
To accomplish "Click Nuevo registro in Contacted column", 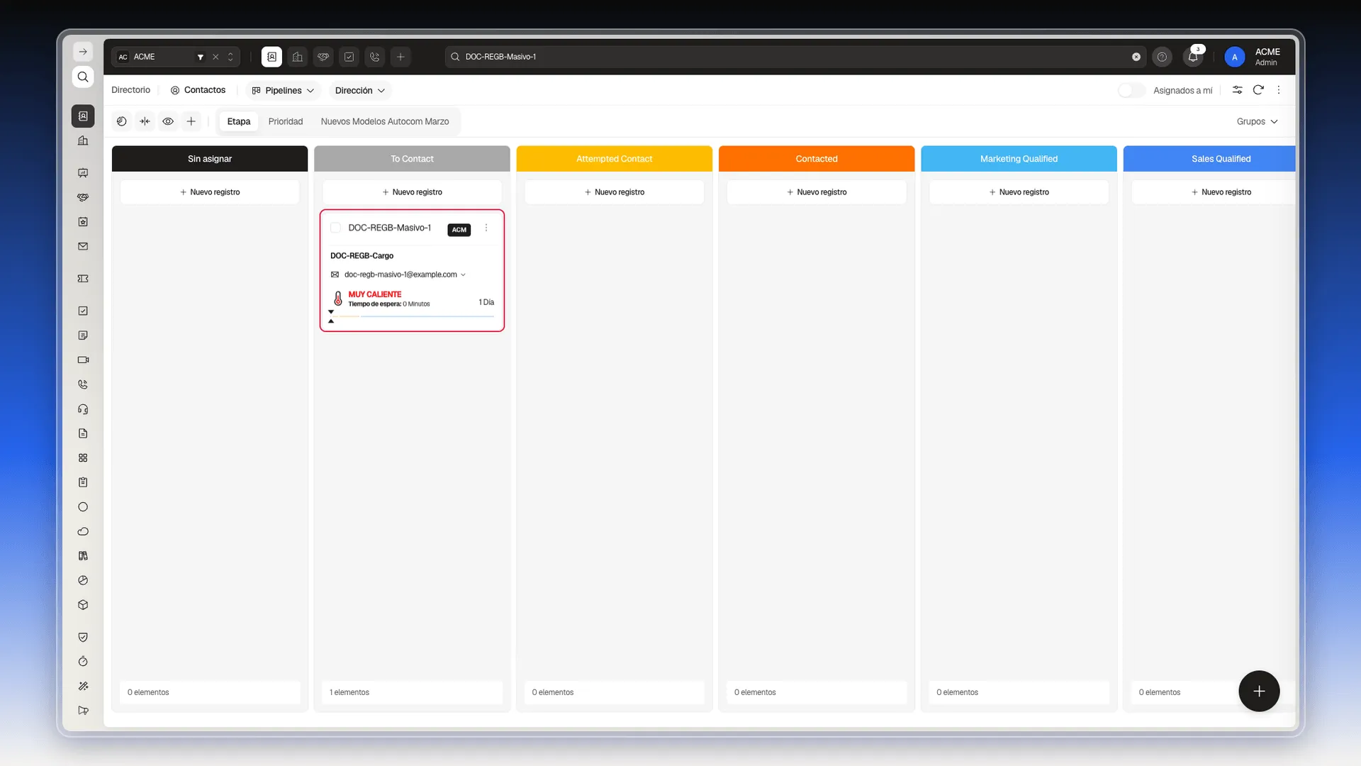I will tap(817, 192).
